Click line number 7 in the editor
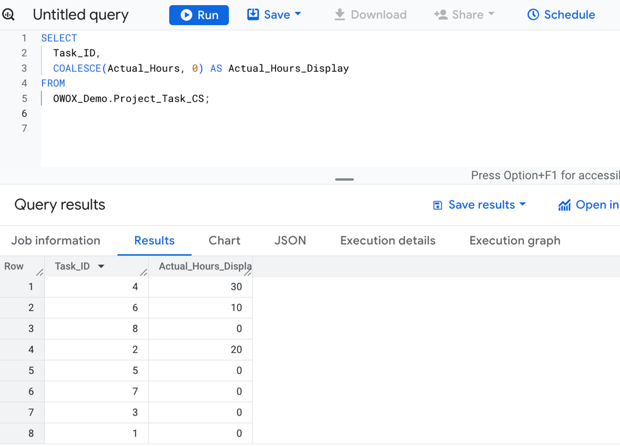This screenshot has width=620, height=447. click(24, 128)
